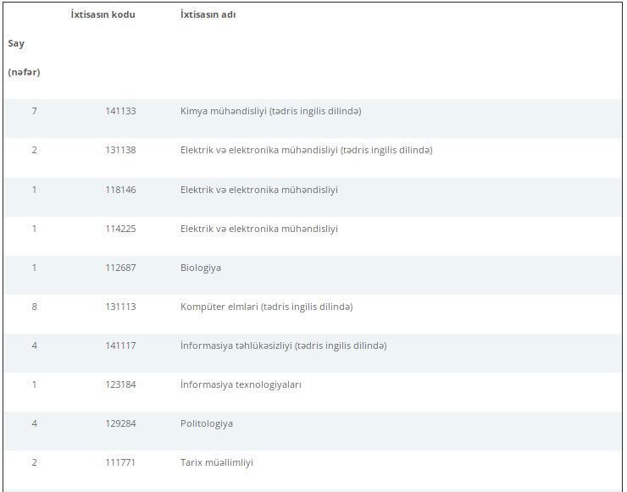Click Elektrik və elektronika mühəndisliyi (tədris ingilis dilində)
This screenshot has width=627, height=492.
tap(307, 150)
